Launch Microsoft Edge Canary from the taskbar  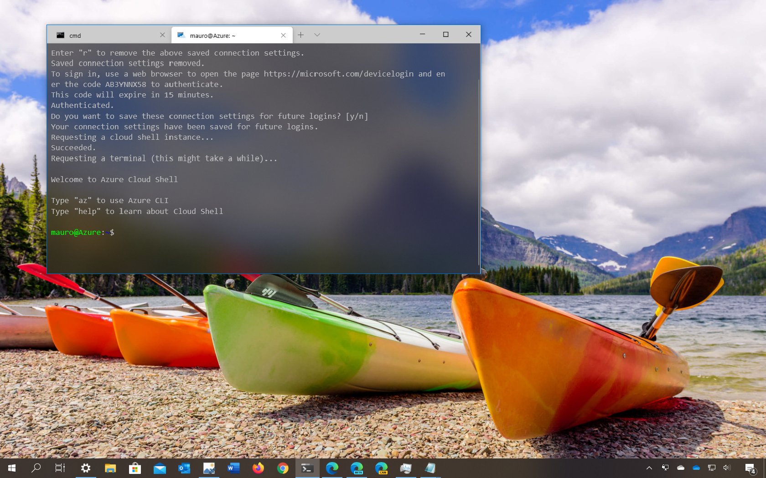(382, 468)
